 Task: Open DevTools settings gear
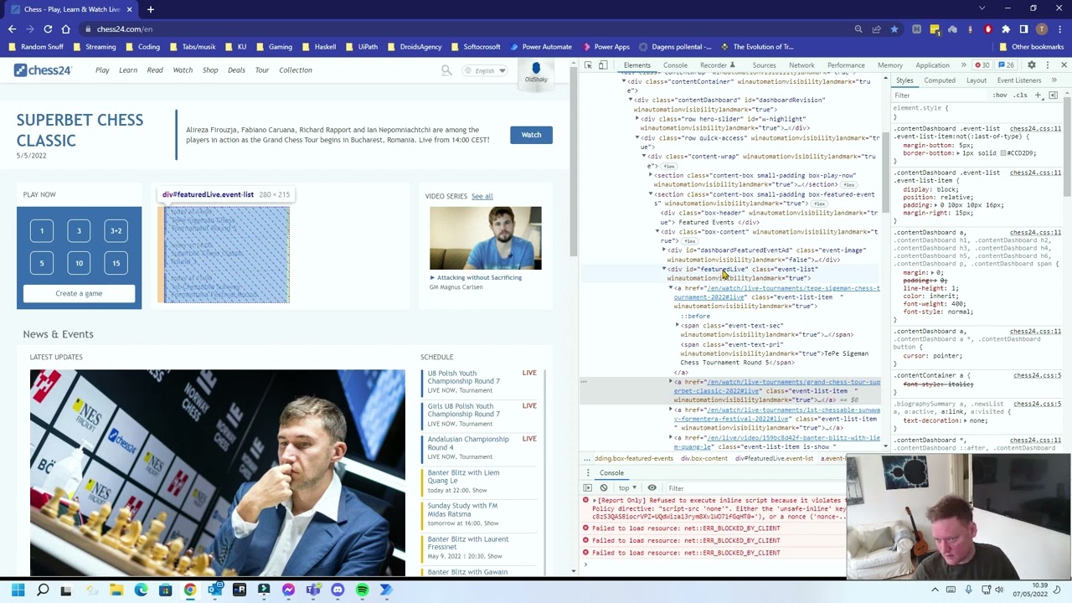point(1032,65)
